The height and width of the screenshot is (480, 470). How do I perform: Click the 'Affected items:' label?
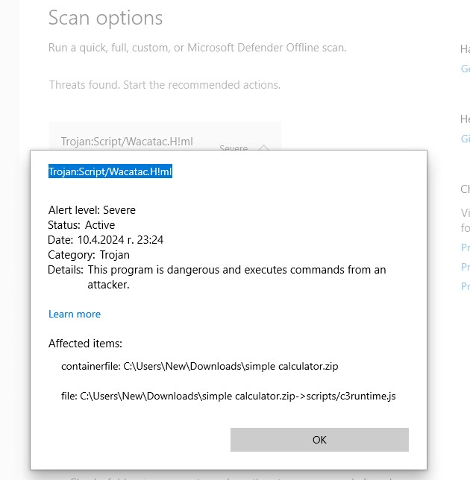click(x=85, y=344)
